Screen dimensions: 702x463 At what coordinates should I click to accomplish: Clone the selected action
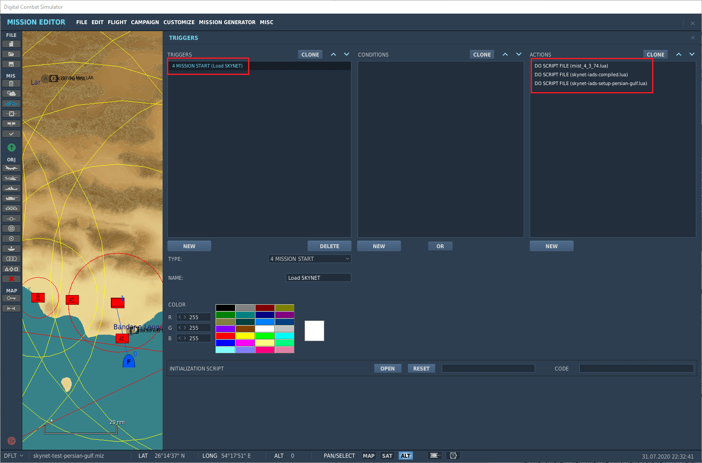pos(656,54)
